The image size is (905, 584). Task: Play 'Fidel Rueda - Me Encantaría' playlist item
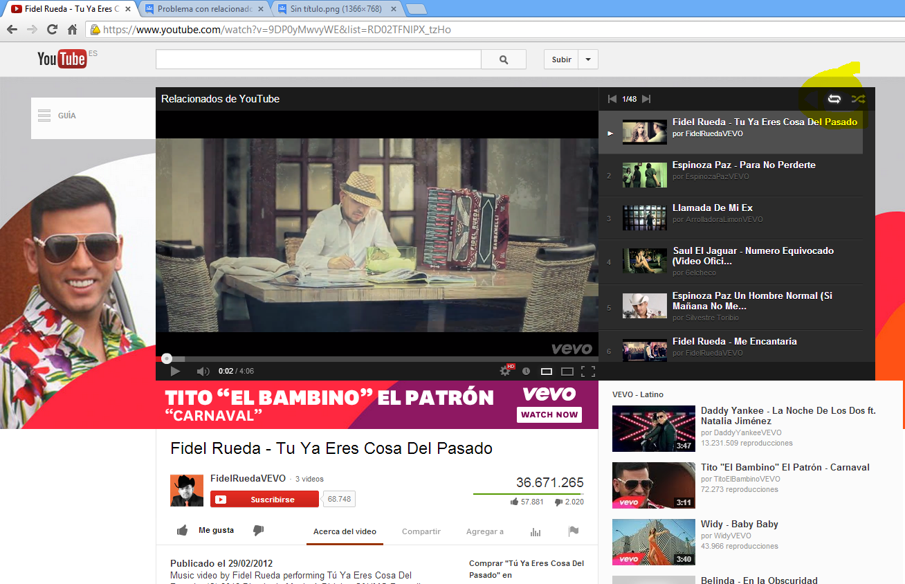731,346
